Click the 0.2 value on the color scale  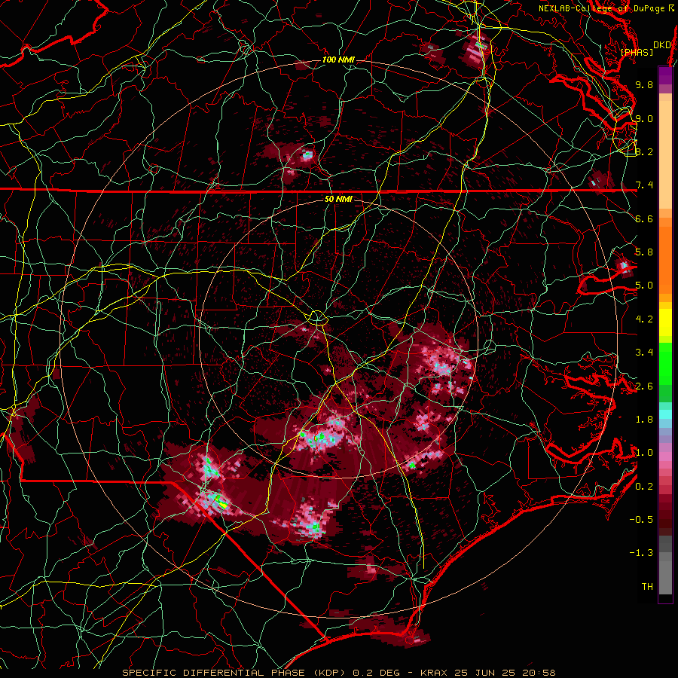[644, 487]
